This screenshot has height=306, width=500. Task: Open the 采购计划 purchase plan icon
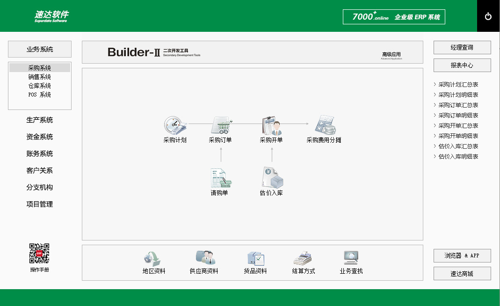pyautogui.click(x=175, y=126)
